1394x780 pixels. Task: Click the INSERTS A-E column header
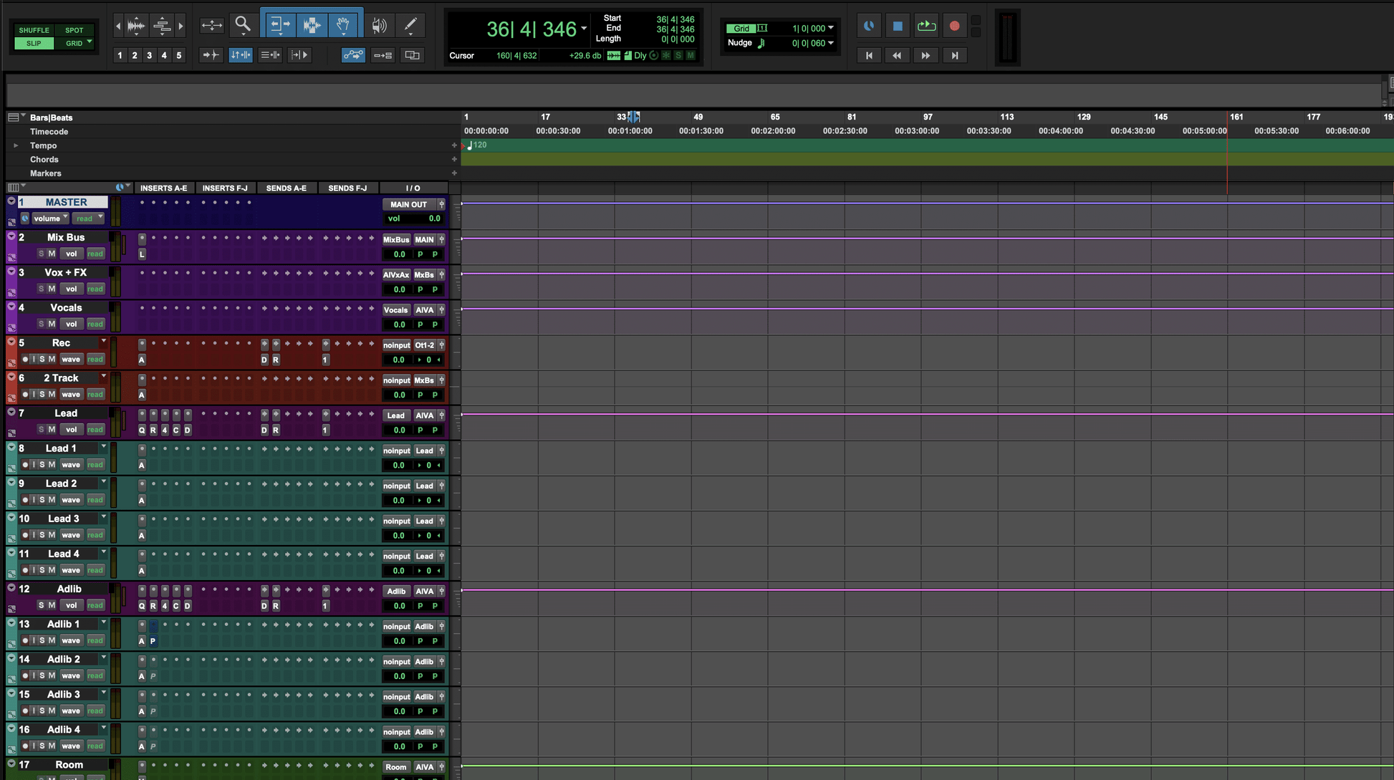point(163,188)
